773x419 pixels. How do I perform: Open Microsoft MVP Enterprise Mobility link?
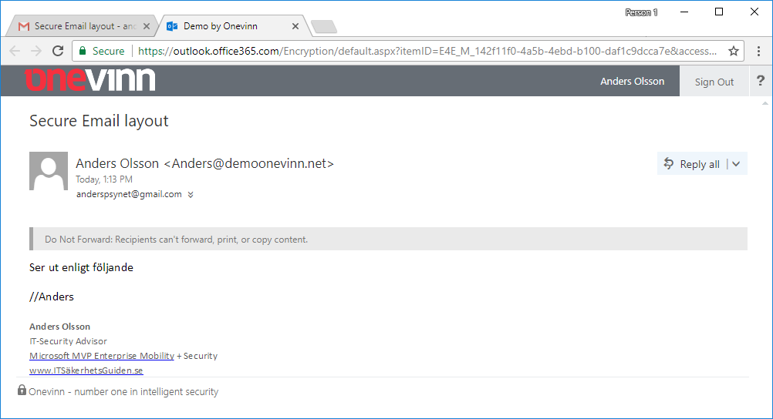click(x=101, y=356)
